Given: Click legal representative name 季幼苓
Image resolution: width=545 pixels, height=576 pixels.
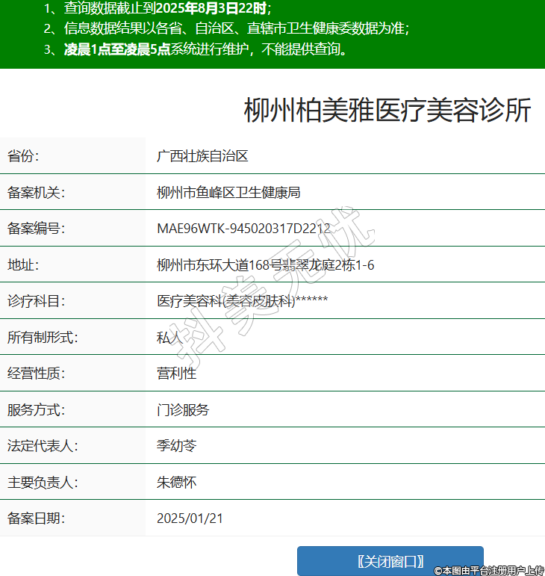Looking at the screenshot, I should pyautogui.click(x=176, y=446).
